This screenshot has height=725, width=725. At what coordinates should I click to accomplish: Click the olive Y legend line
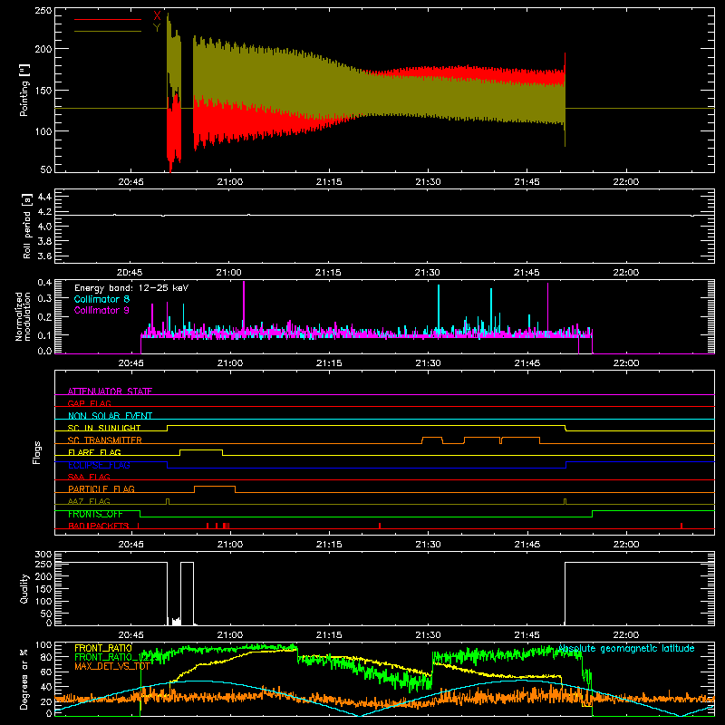pyautogui.click(x=108, y=31)
